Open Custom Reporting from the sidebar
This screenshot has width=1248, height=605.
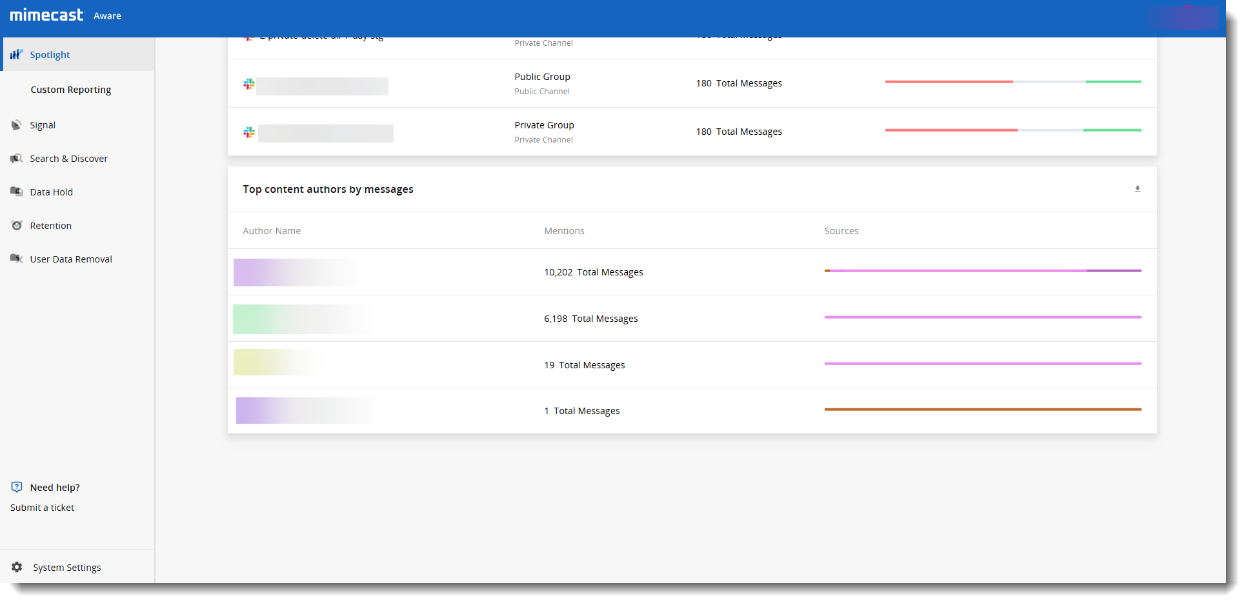click(x=70, y=90)
